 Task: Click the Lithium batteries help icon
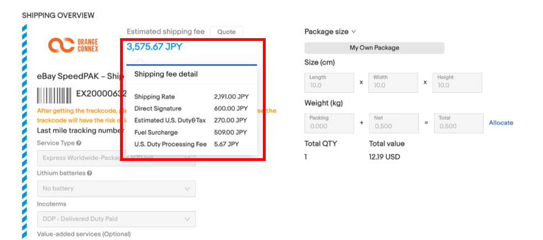coord(90,173)
